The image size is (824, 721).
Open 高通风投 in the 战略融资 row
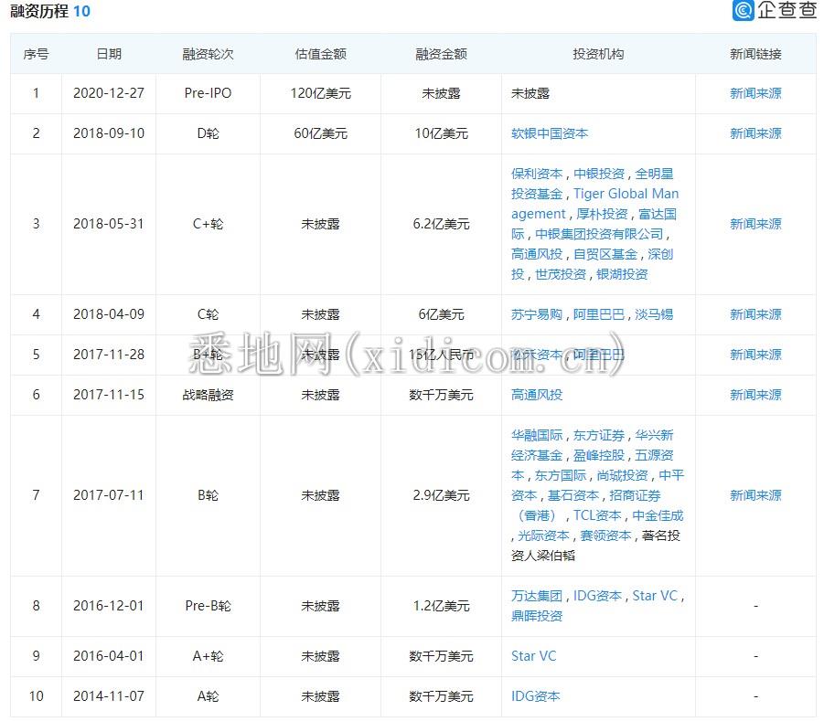pos(537,395)
